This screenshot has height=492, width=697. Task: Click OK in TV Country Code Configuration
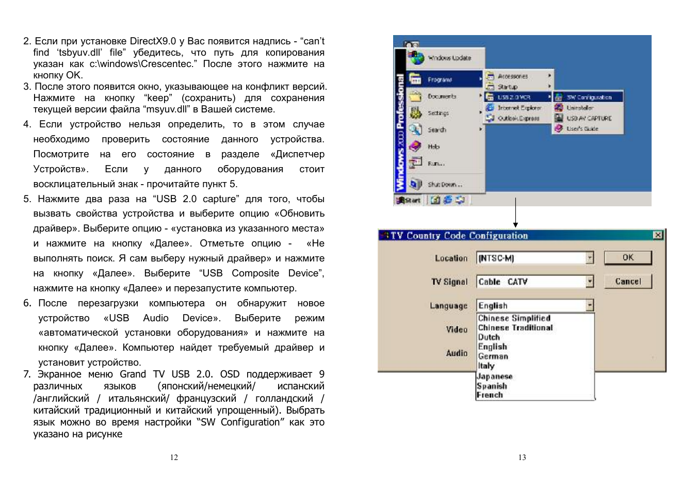click(628, 257)
